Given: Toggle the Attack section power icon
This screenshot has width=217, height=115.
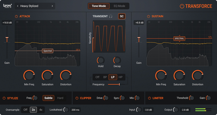Looking at the screenshot, I should (x=16, y=16).
